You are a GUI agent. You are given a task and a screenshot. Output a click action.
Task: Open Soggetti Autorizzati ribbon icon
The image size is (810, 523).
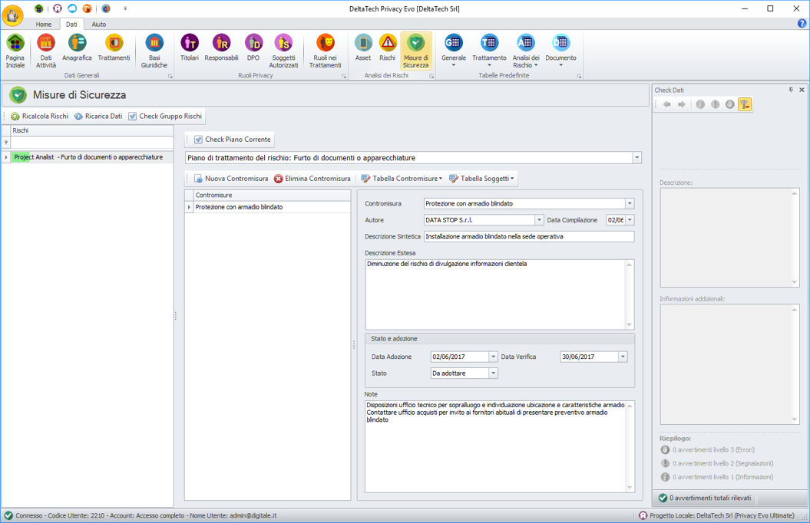point(283,51)
